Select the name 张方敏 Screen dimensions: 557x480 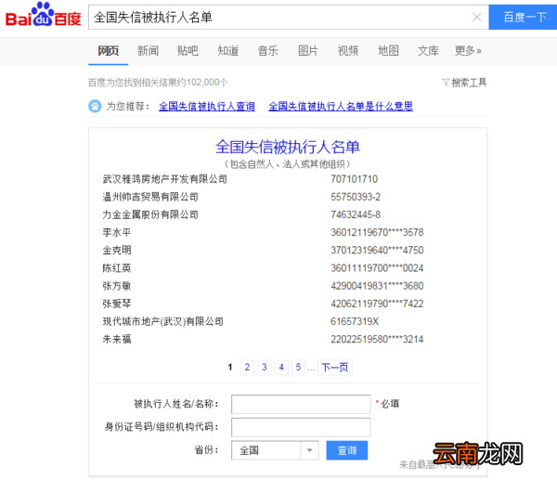click(117, 286)
